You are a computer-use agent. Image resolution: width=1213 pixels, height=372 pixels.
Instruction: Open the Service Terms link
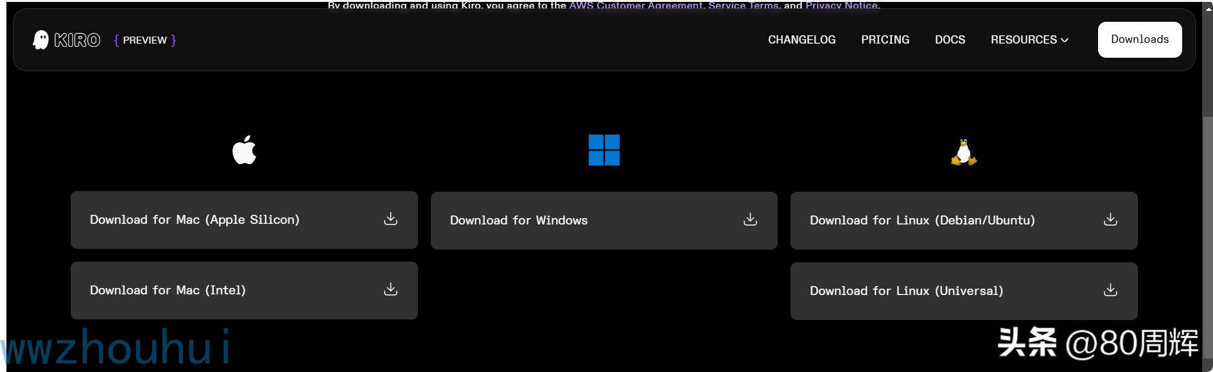coord(743,6)
